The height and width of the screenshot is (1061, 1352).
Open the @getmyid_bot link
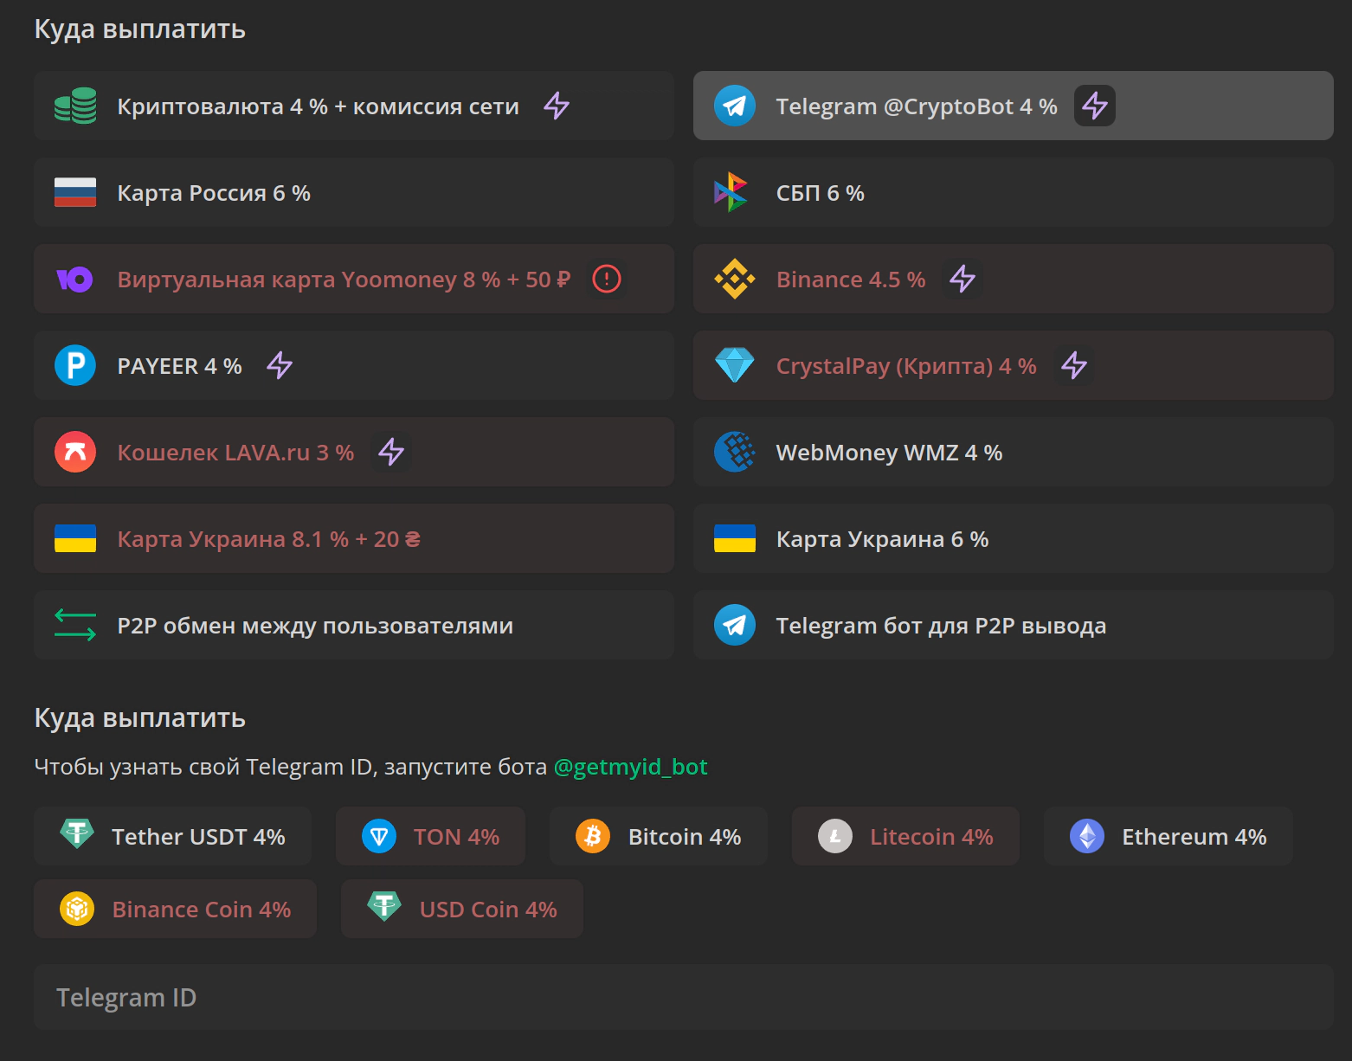630,767
